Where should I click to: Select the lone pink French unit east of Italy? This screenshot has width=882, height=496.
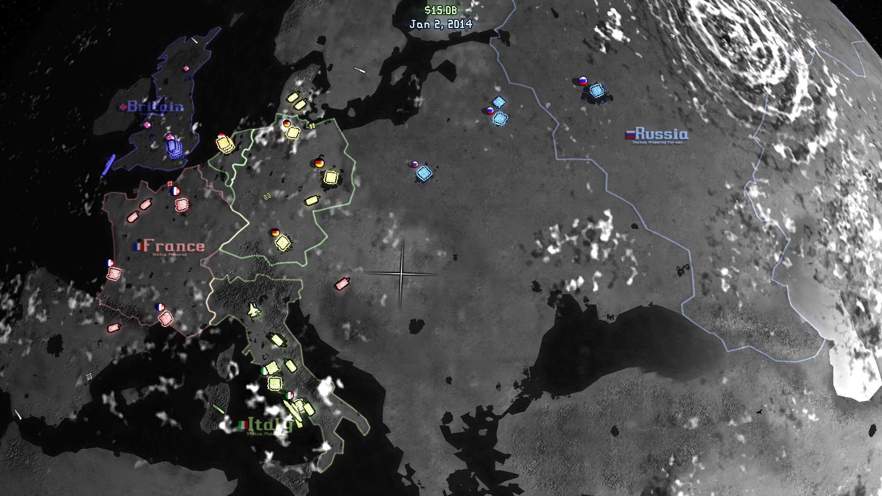pyautogui.click(x=342, y=284)
